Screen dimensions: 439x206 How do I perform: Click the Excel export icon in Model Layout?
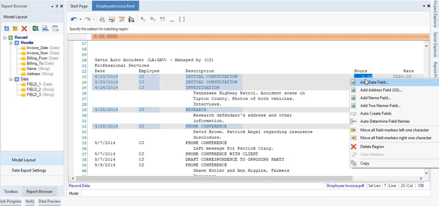[35, 29]
